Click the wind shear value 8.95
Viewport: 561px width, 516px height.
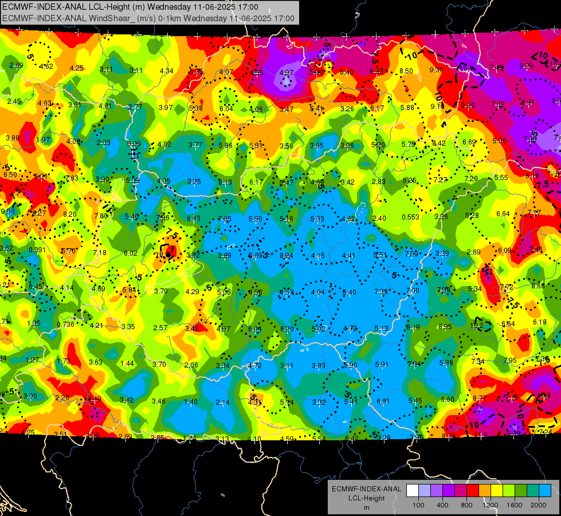point(445,327)
